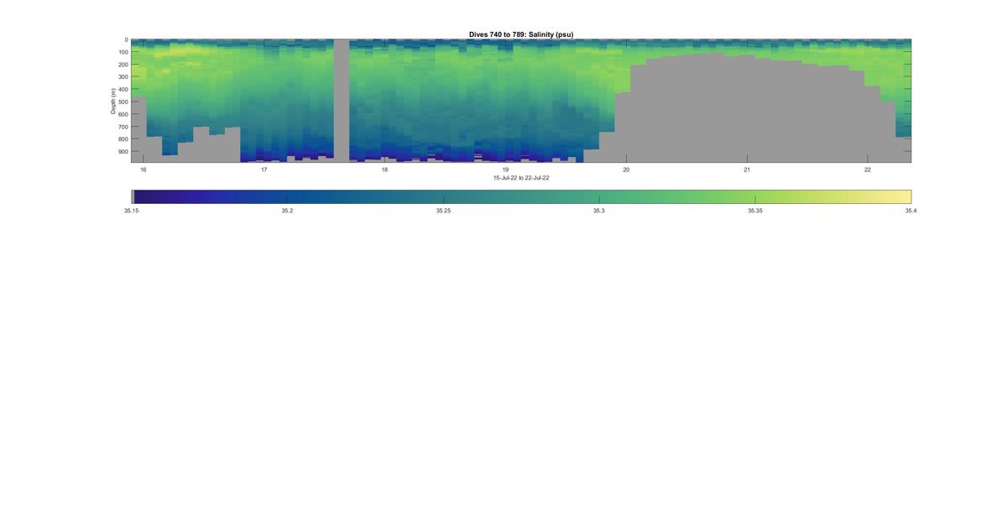Click x-axis tick label '18'
1007x522 pixels.
click(x=385, y=170)
